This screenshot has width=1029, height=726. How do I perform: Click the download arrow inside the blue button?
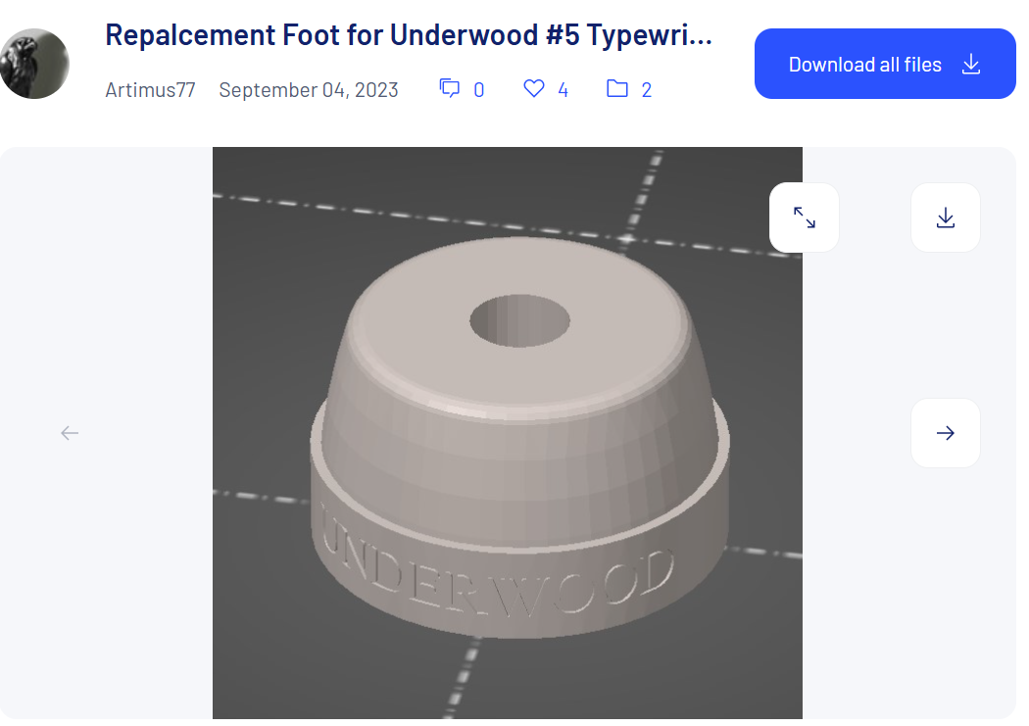[970, 64]
